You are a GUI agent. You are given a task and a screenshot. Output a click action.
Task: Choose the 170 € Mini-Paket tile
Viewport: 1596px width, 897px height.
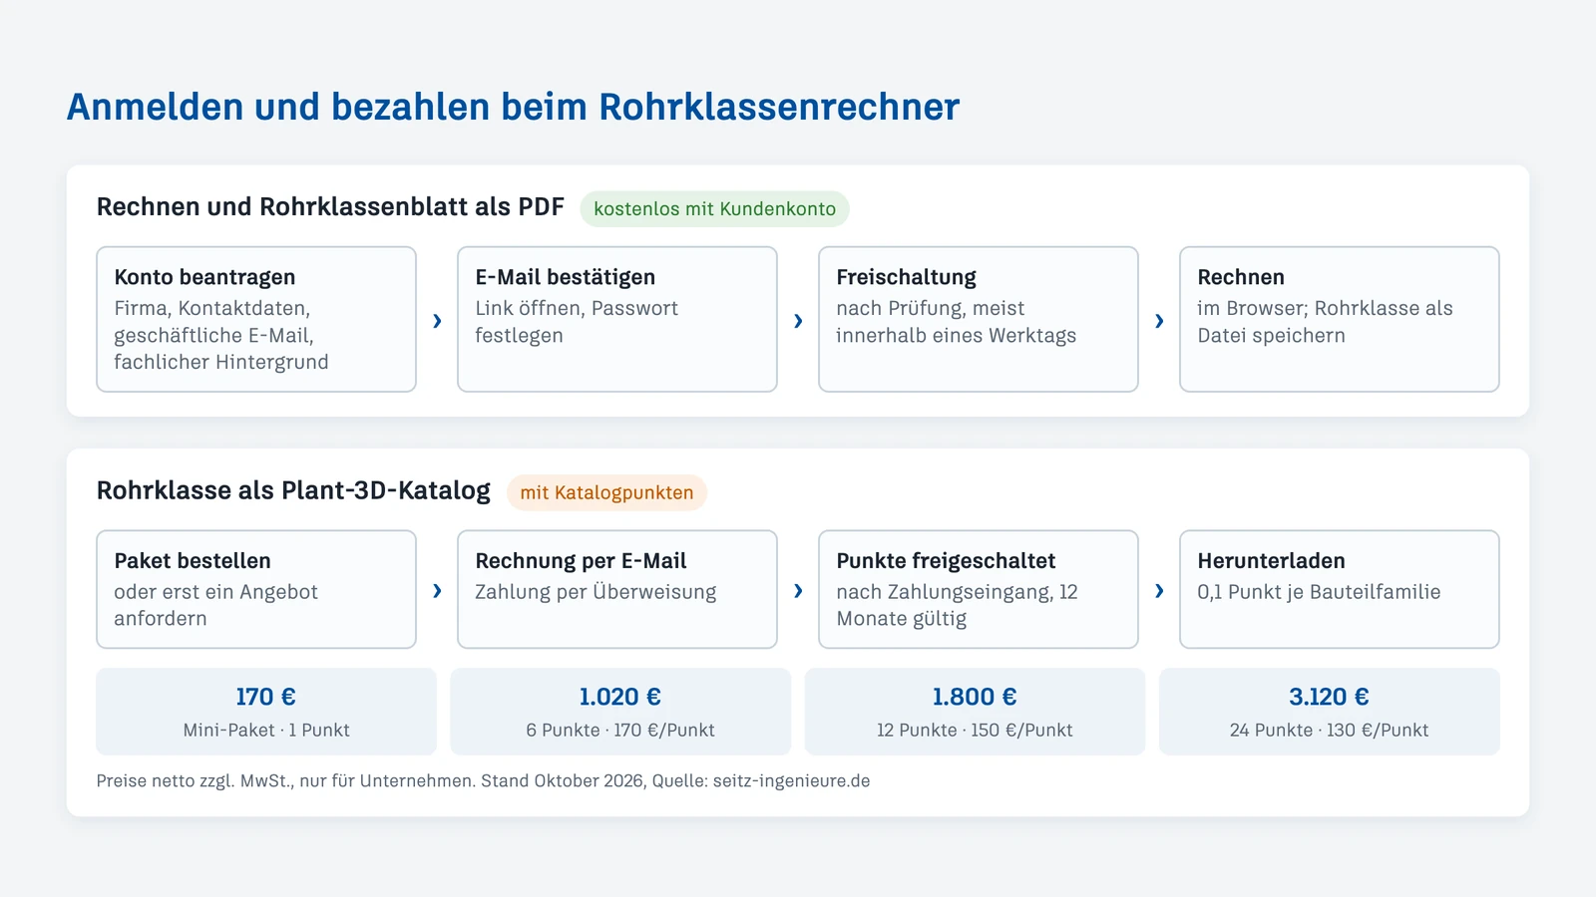[266, 712]
